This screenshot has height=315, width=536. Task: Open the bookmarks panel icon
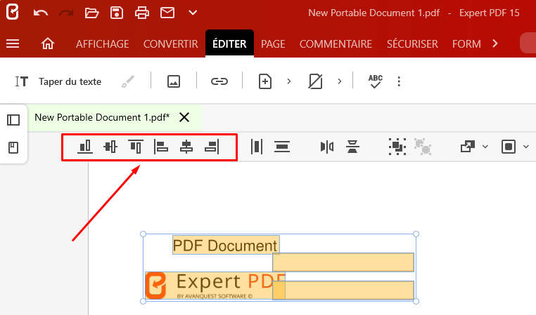(13, 147)
